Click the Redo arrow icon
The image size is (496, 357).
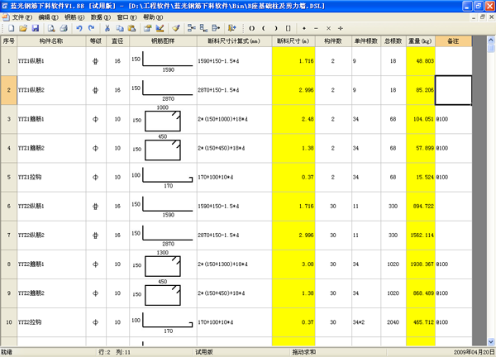pyautogui.click(x=92, y=28)
